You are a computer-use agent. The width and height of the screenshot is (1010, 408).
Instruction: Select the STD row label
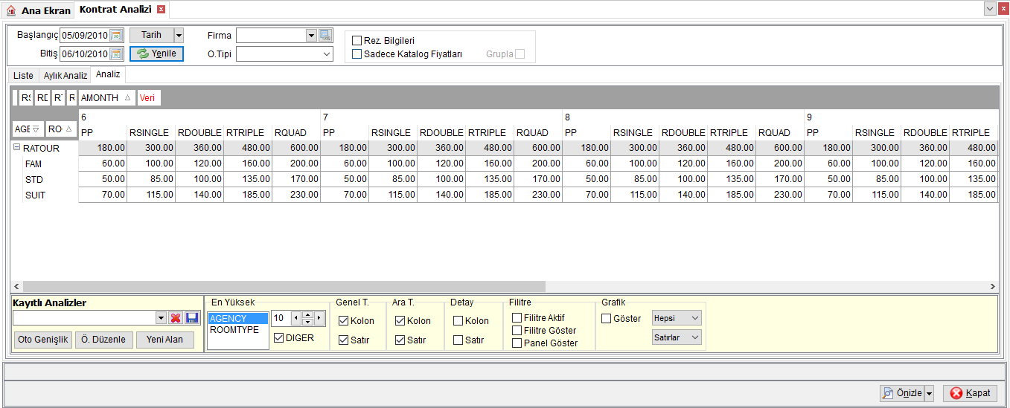click(x=33, y=179)
